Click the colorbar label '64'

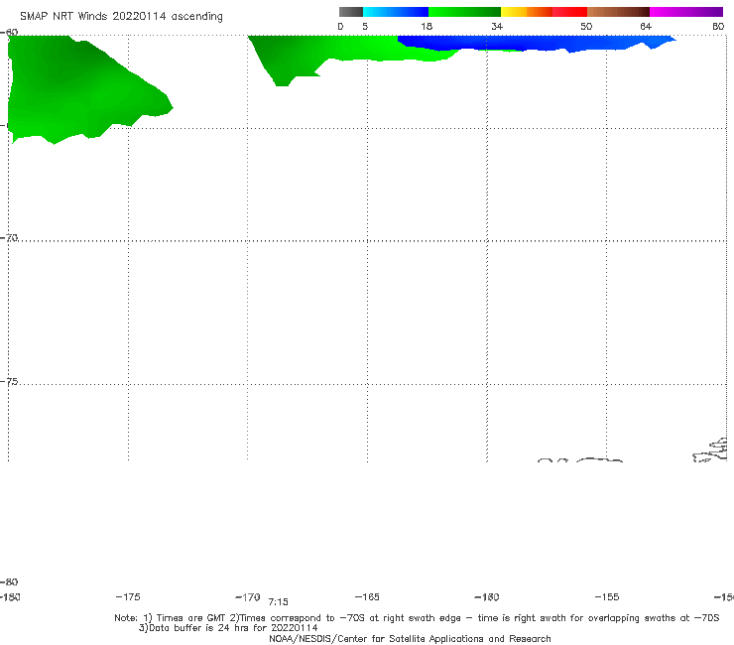coord(646,27)
